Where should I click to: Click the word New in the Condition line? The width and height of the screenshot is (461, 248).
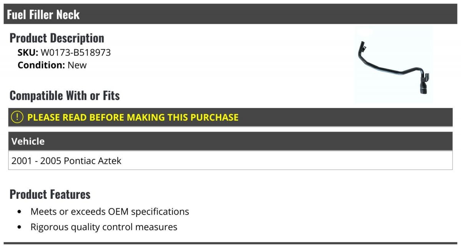(77, 65)
